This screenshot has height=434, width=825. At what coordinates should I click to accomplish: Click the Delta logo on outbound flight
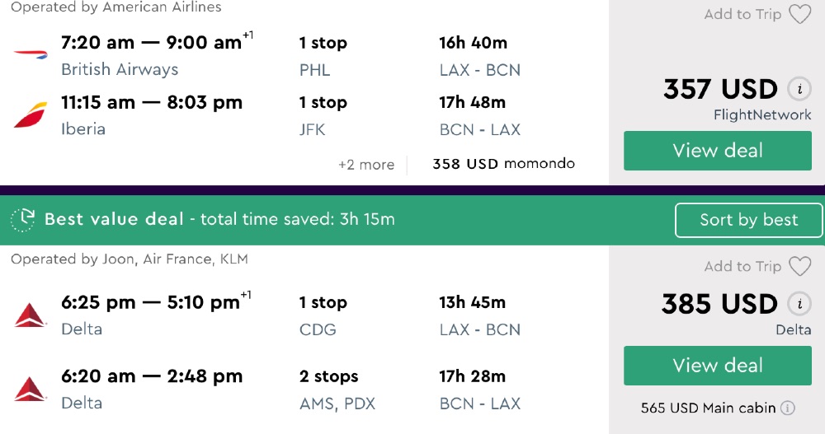click(31, 315)
